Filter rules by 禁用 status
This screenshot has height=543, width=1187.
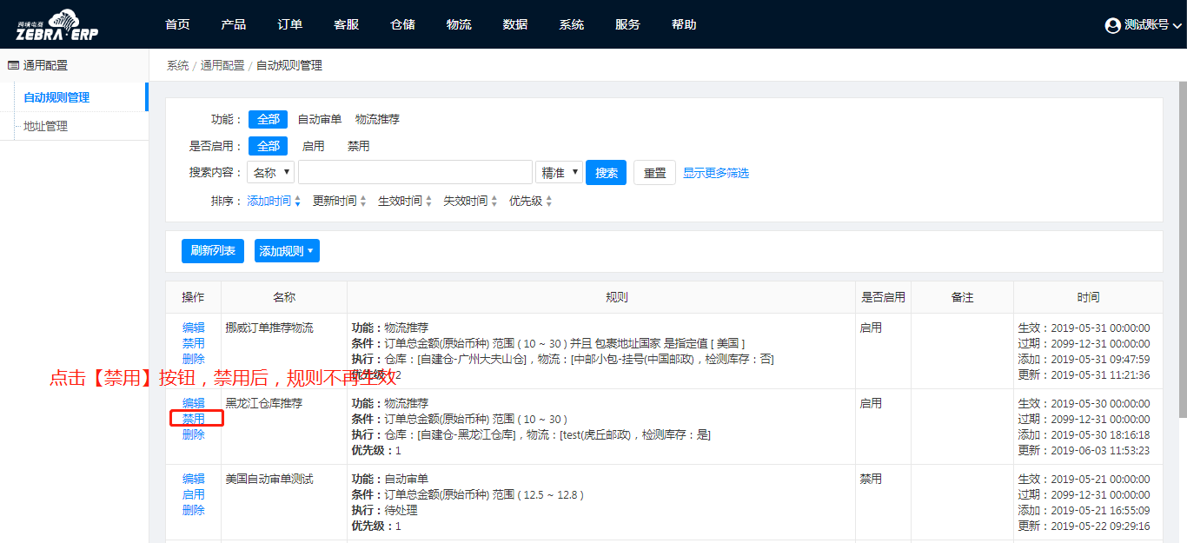358,146
